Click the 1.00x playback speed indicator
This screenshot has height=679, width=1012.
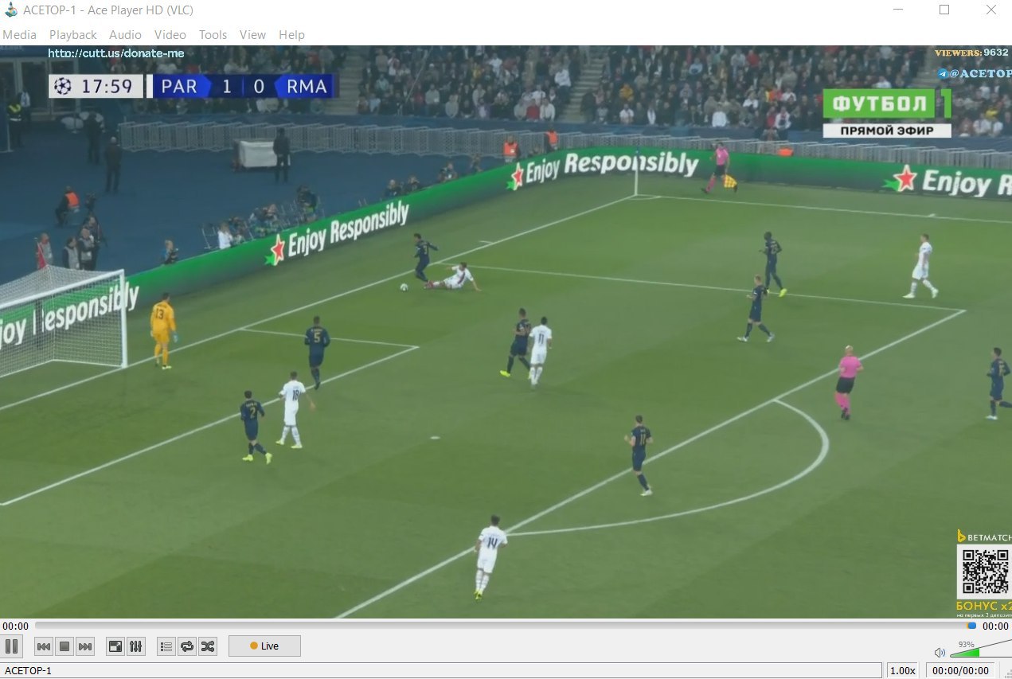click(x=902, y=671)
